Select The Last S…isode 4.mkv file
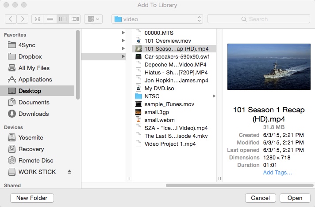This screenshot has width=315, height=207. [x=174, y=136]
